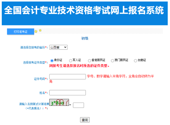
Task: Select the 身份证 radio button
Action: pyautogui.click(x=52, y=61)
